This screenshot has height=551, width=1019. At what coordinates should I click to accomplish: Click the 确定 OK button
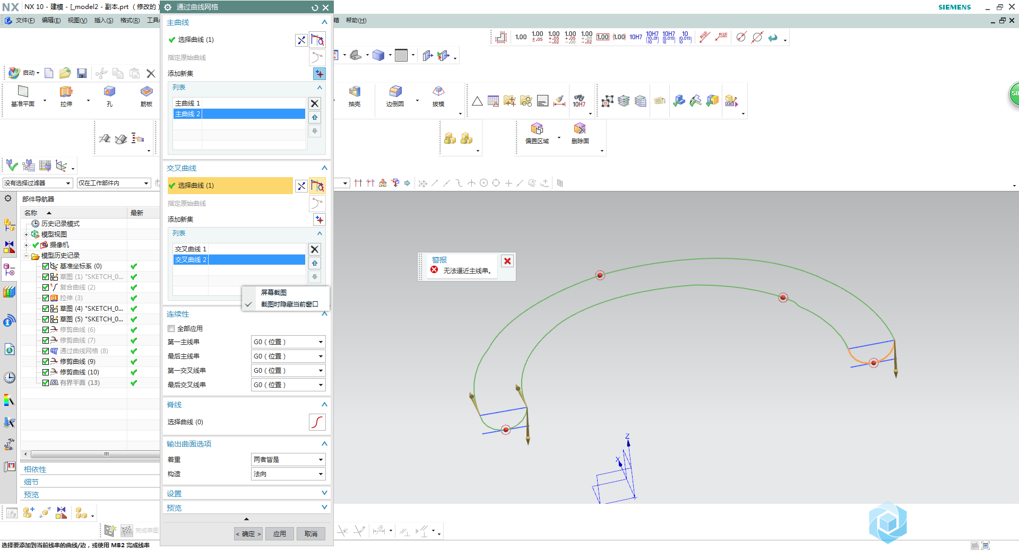[248, 534]
